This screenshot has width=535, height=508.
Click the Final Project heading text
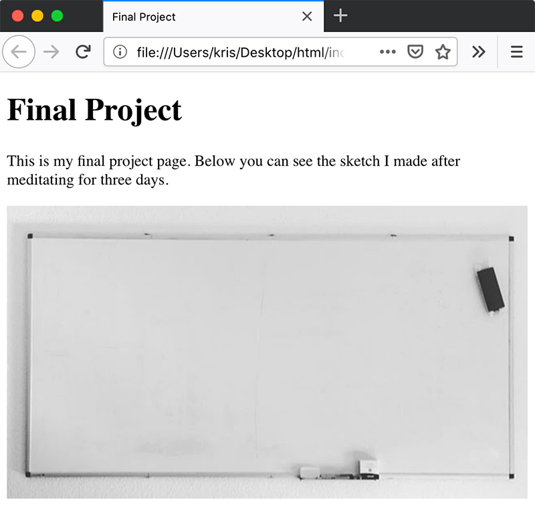click(x=94, y=109)
